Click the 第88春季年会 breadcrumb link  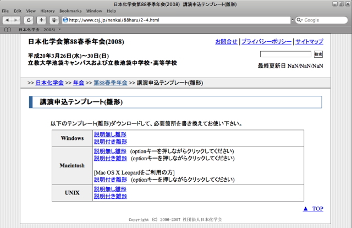tap(111, 83)
